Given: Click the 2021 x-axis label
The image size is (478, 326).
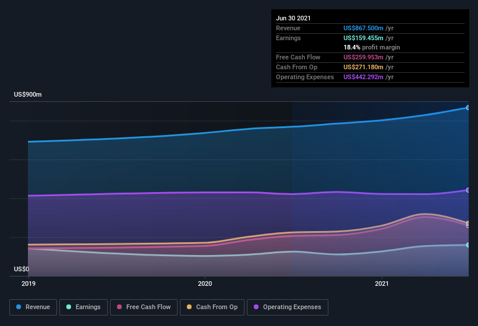Looking at the screenshot, I should (x=382, y=284).
